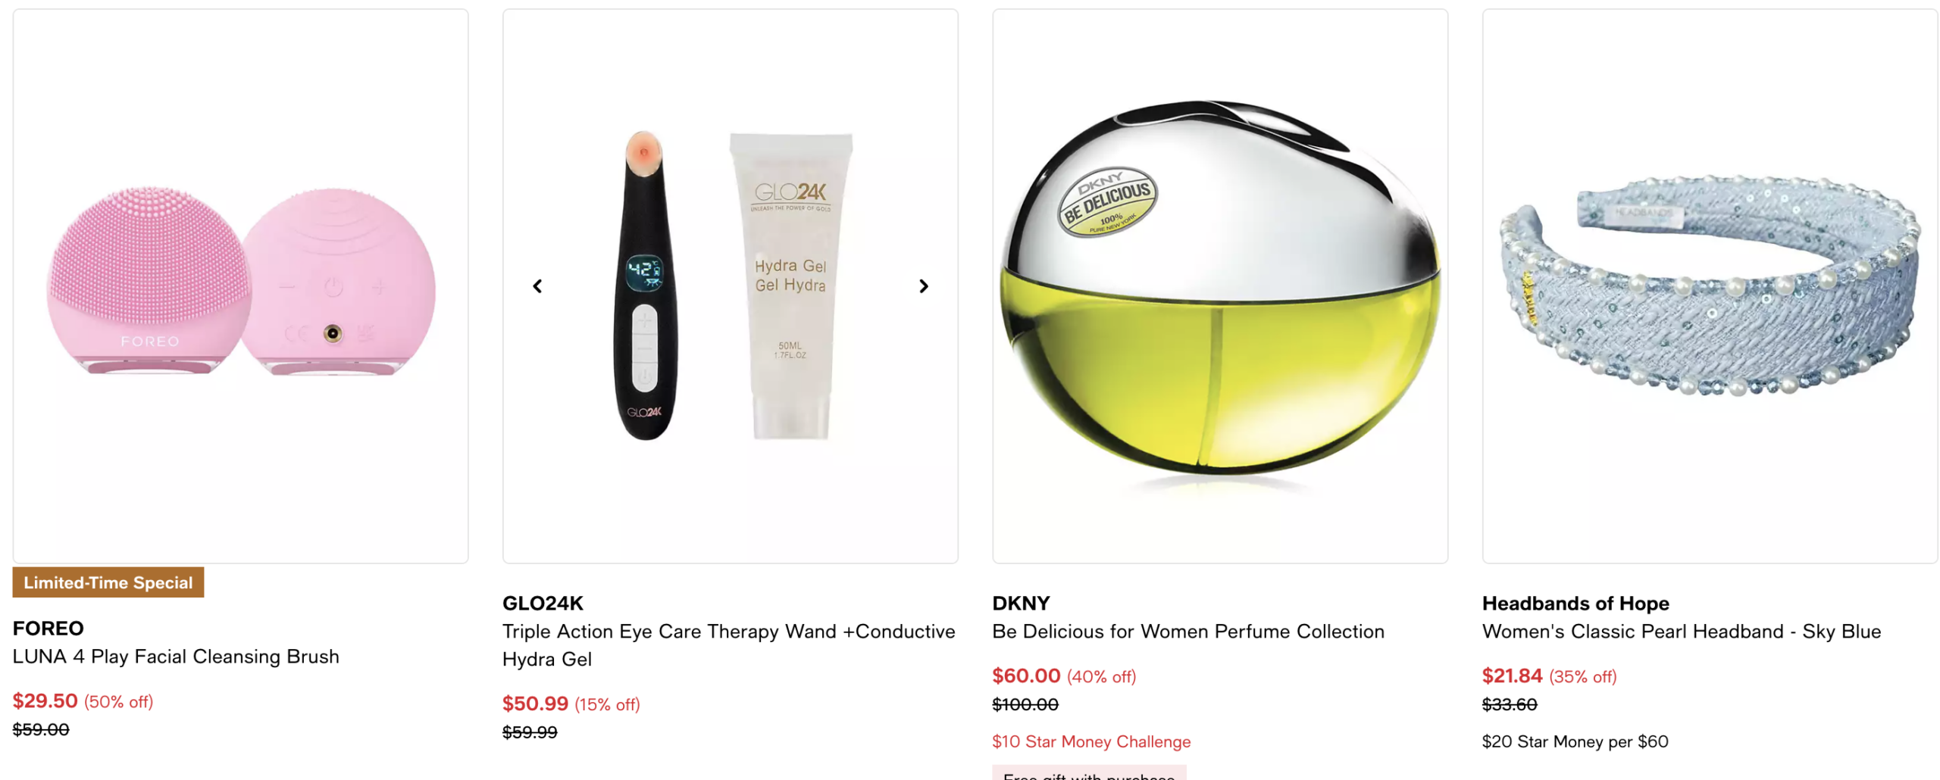The width and height of the screenshot is (1940, 780).
Task: Open the GLO24K eye wand product image
Action: point(730,286)
